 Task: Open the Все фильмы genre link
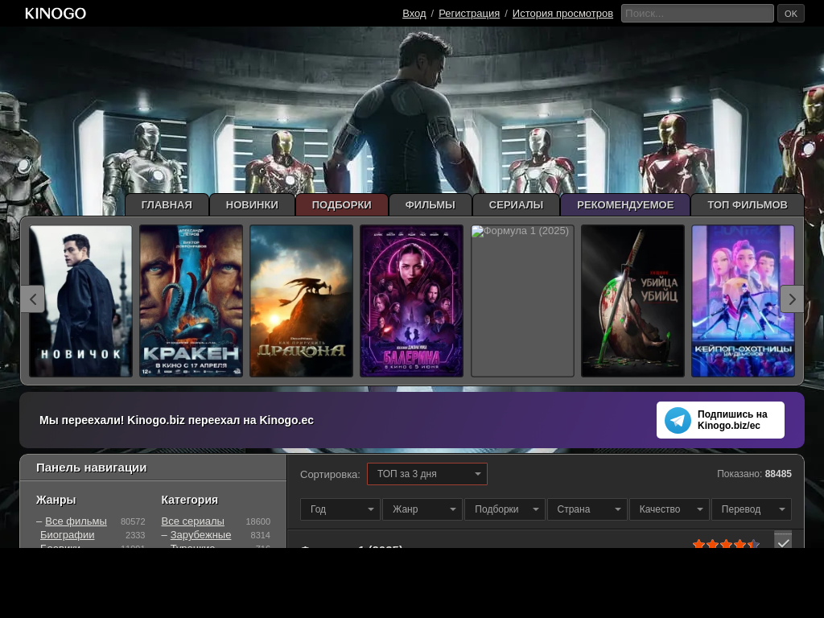point(76,521)
